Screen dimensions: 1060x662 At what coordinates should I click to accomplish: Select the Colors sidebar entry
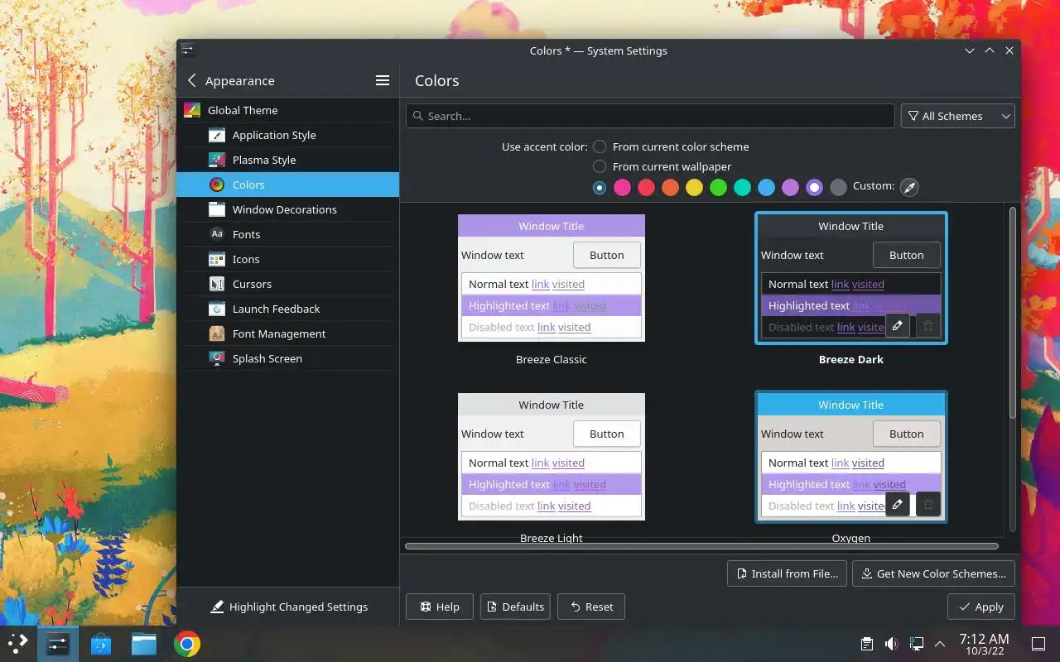(x=288, y=185)
